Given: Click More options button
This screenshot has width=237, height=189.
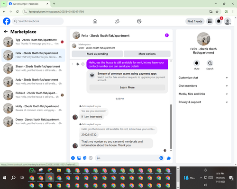Looking at the screenshot, I should 147,54.
